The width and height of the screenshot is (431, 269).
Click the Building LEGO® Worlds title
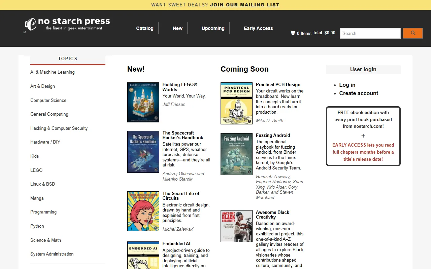pos(179,87)
